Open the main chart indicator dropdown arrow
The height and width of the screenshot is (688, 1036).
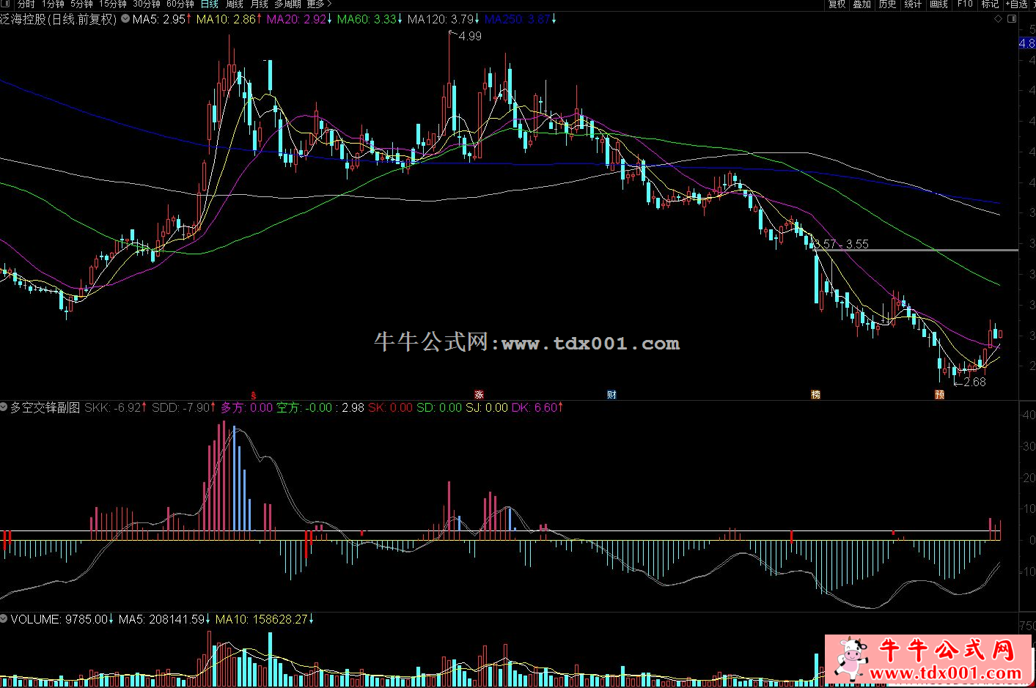pos(125,19)
